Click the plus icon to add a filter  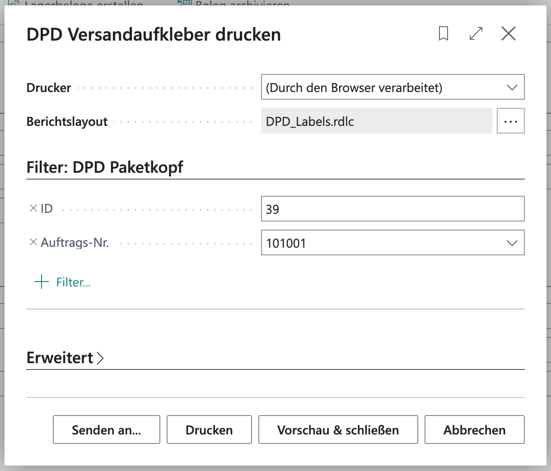click(x=42, y=282)
